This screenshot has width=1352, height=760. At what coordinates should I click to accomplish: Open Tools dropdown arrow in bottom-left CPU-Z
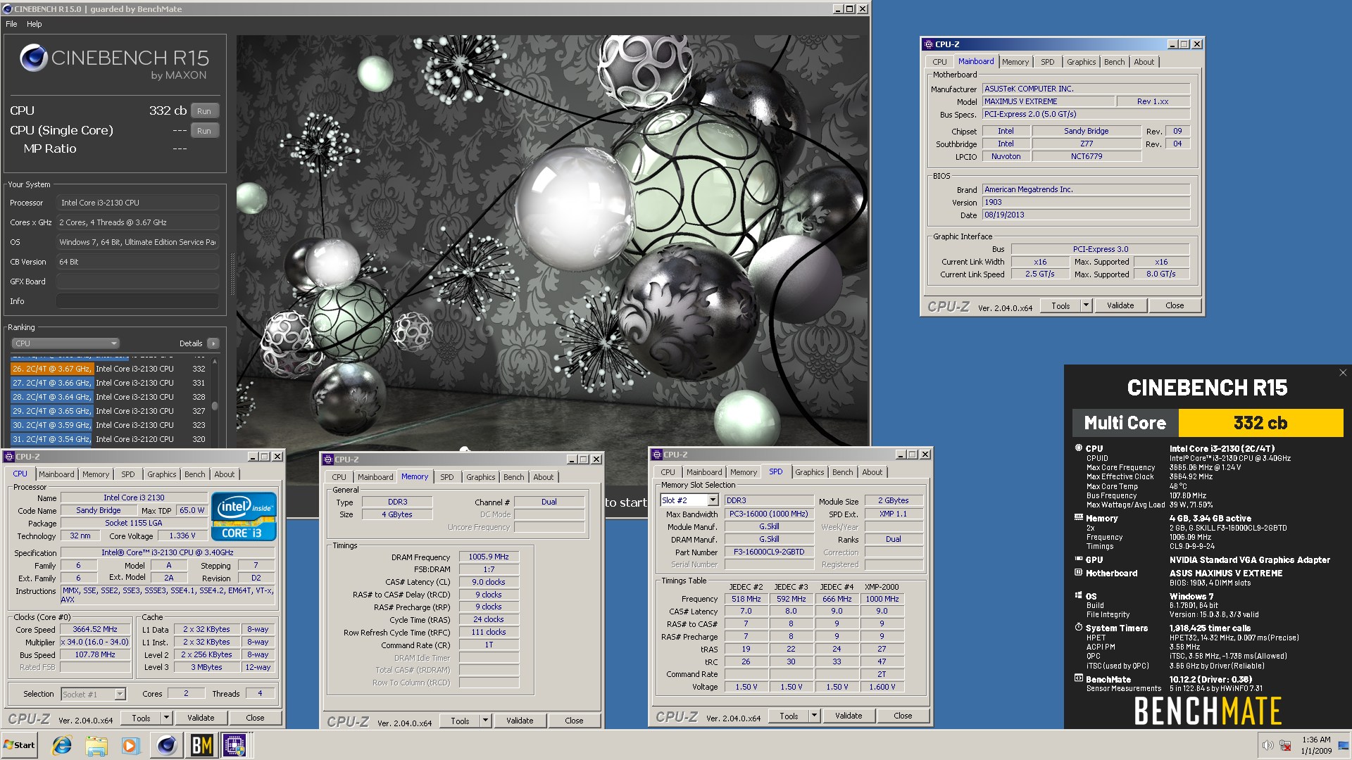pos(167,718)
